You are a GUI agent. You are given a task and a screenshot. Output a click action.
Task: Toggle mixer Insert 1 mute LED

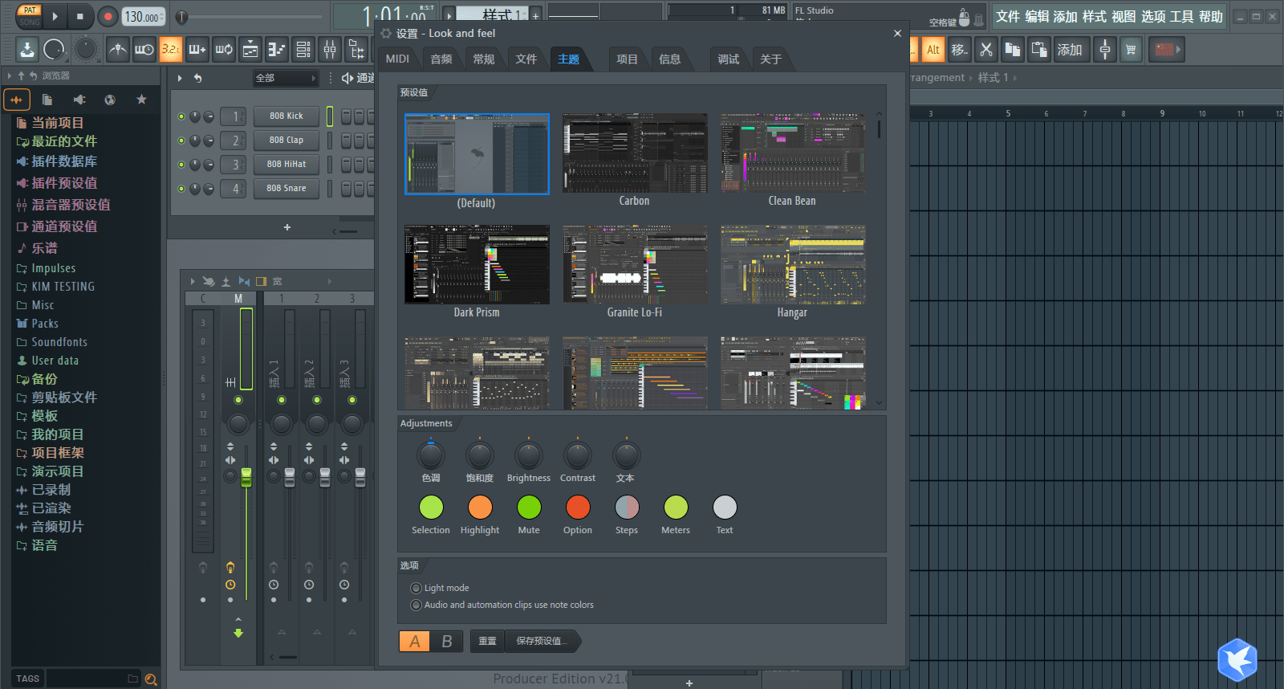282,400
